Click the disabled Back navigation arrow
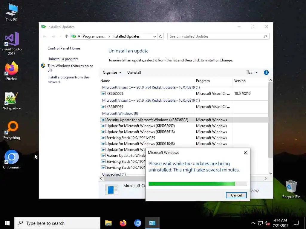306x229 pixels. (x=45, y=36)
